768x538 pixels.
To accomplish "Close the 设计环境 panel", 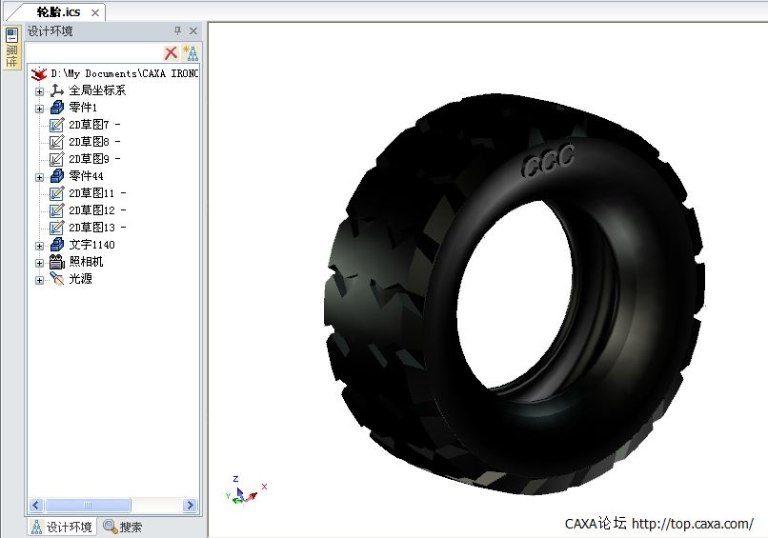I will pyautogui.click(x=193, y=30).
